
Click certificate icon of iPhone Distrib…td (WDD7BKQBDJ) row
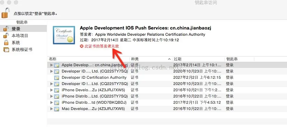[x=57, y=102]
